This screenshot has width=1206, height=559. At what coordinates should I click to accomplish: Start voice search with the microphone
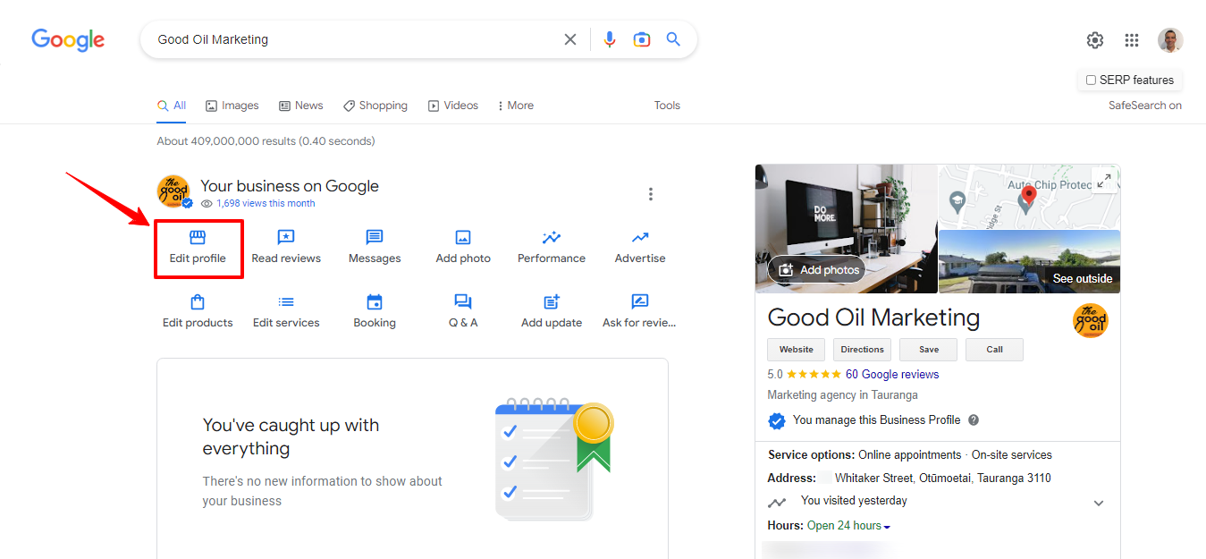610,39
